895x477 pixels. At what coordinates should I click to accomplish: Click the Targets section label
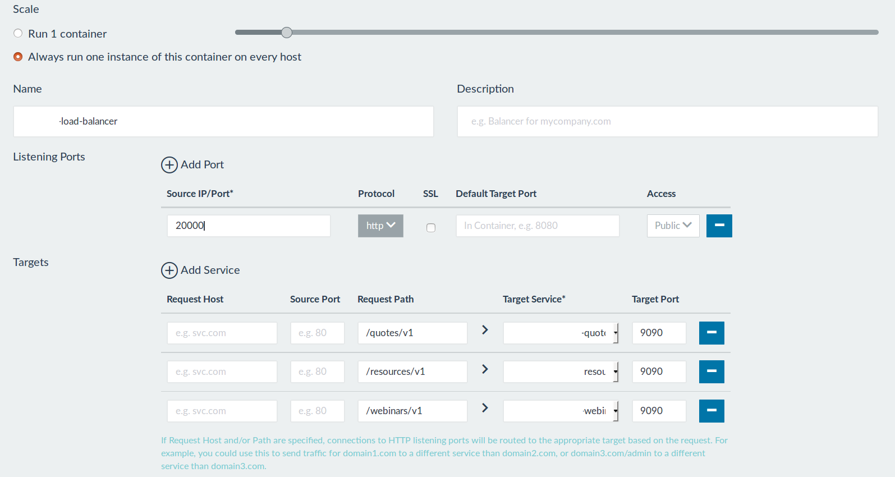pos(31,262)
